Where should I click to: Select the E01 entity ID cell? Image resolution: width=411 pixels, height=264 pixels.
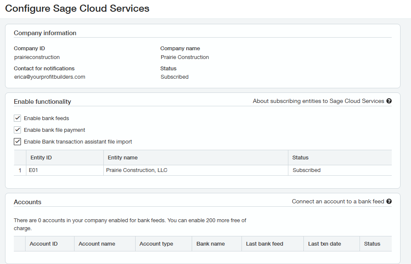coord(65,170)
